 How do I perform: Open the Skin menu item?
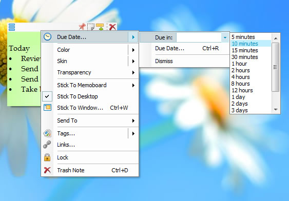coord(90,61)
